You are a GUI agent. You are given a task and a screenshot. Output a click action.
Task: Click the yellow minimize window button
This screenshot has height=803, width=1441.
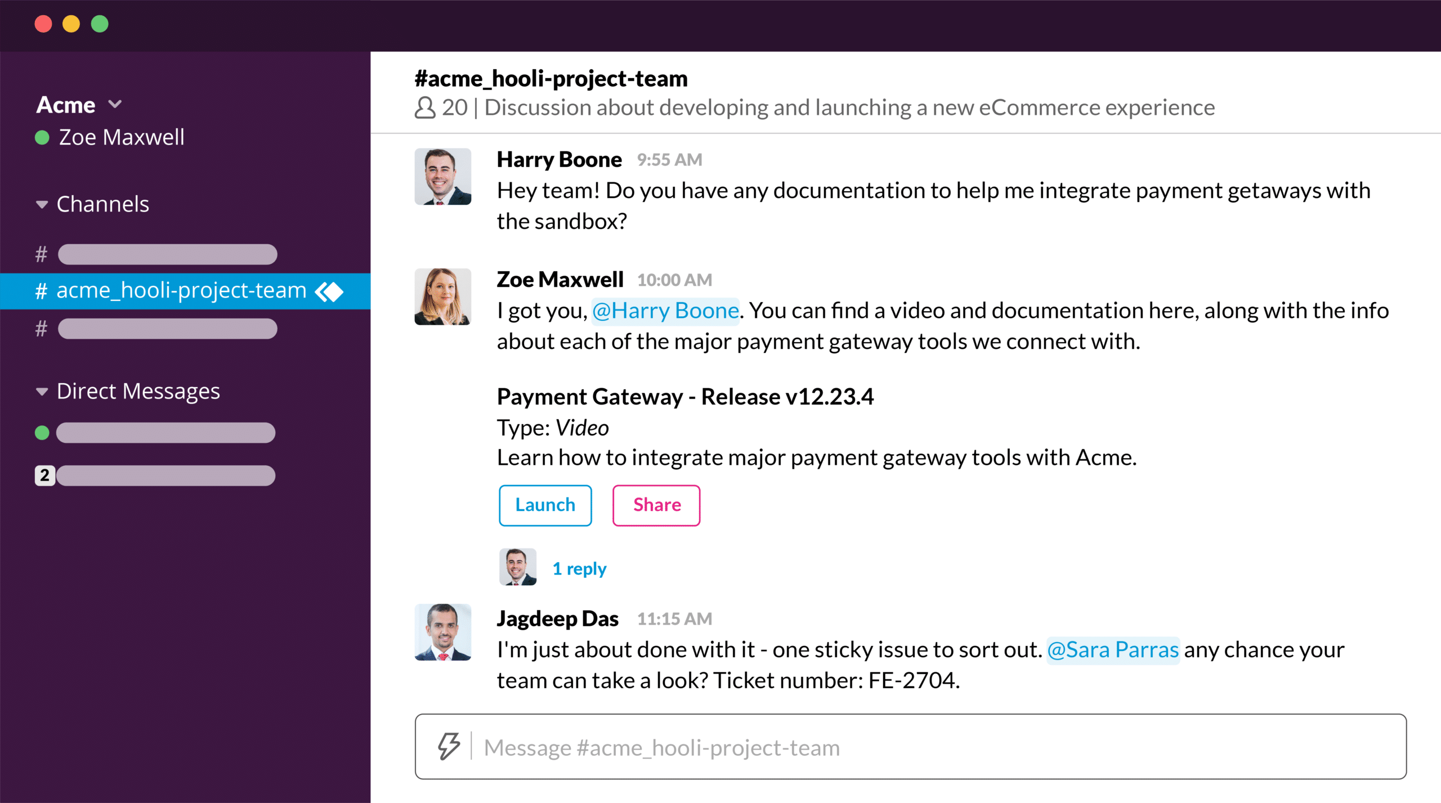[x=71, y=24]
